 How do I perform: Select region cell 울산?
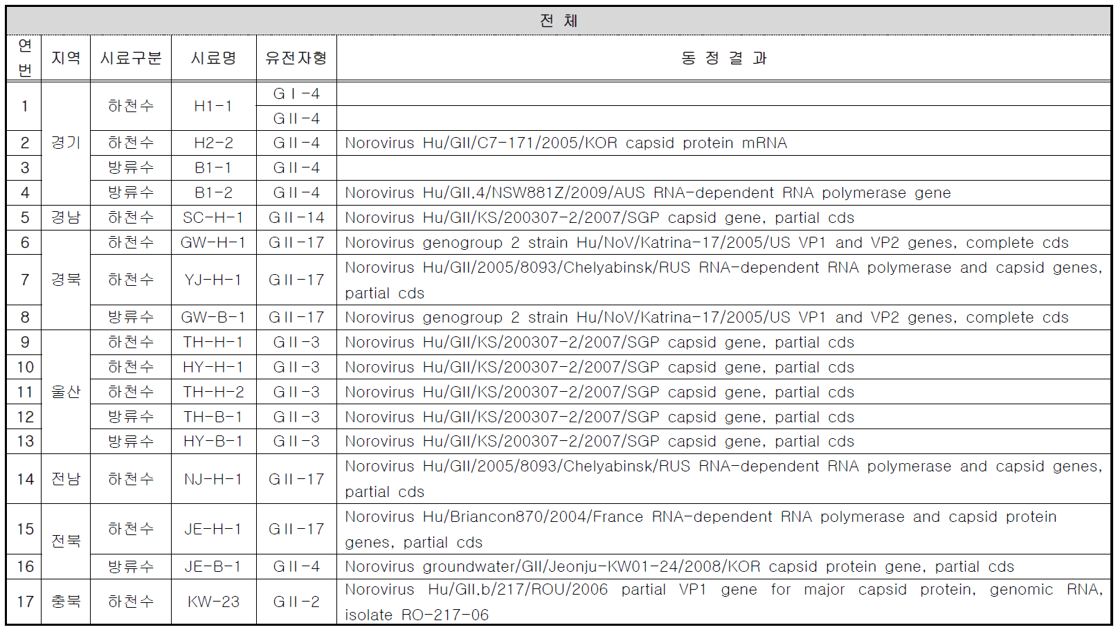(x=66, y=392)
